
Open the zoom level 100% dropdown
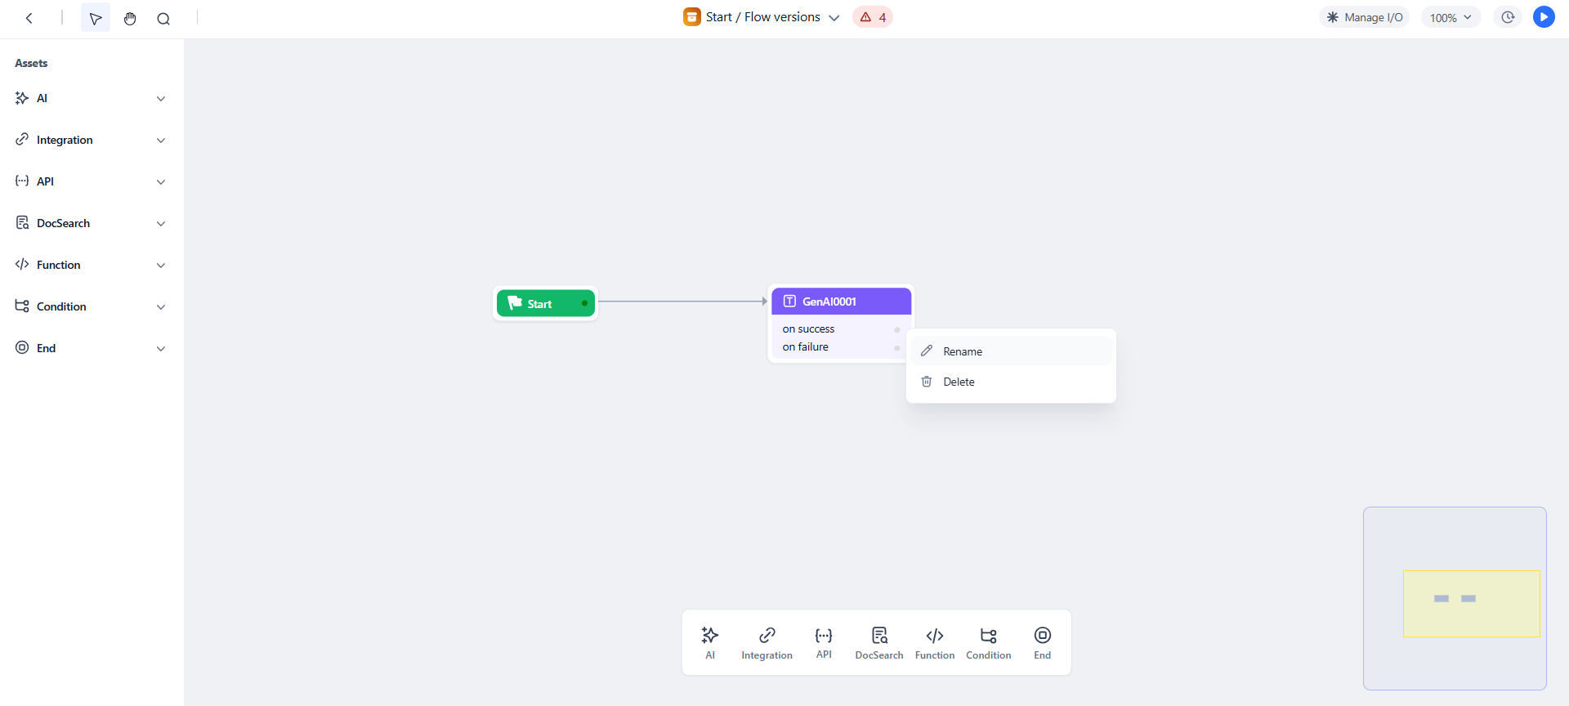(1451, 16)
